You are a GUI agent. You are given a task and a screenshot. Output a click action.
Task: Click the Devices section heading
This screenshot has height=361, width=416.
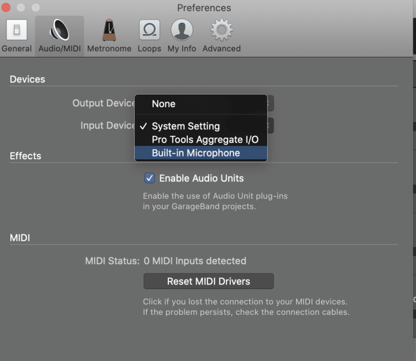[x=27, y=79]
